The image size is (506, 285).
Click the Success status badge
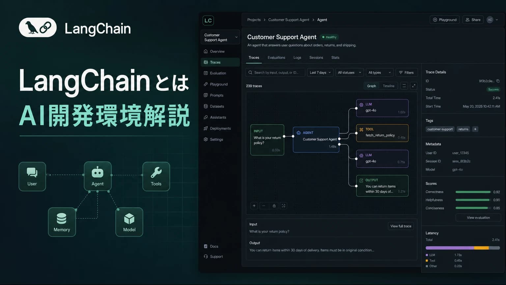493,89
